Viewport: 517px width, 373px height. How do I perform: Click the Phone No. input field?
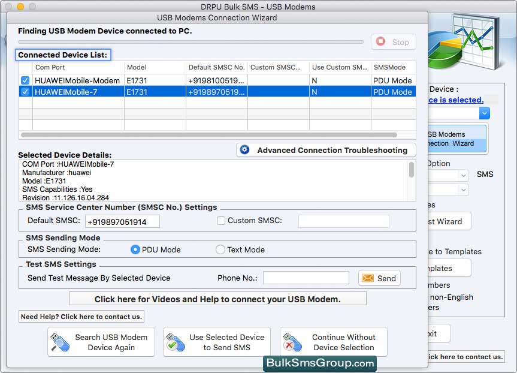(306, 278)
